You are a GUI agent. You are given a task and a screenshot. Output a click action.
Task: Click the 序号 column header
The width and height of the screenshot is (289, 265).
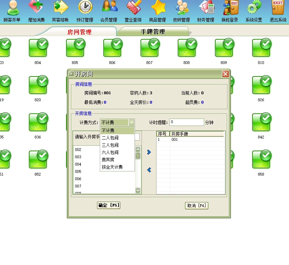163,134
